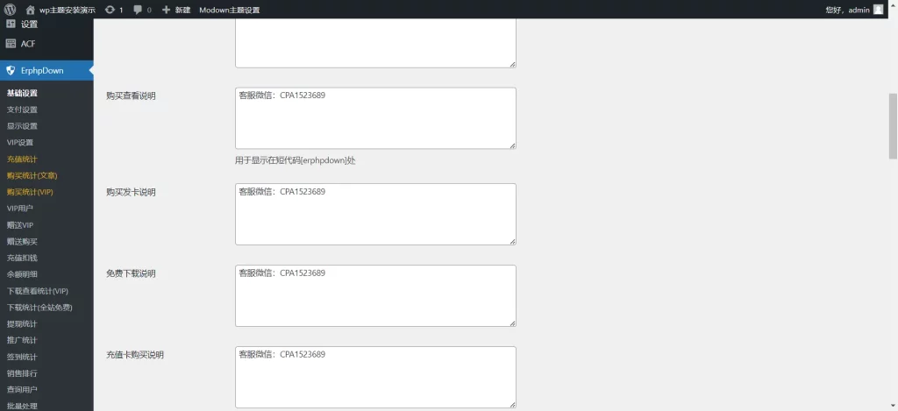The width and height of the screenshot is (898, 411).
Task: Open 新建 menu in admin bar
Action: coord(182,10)
